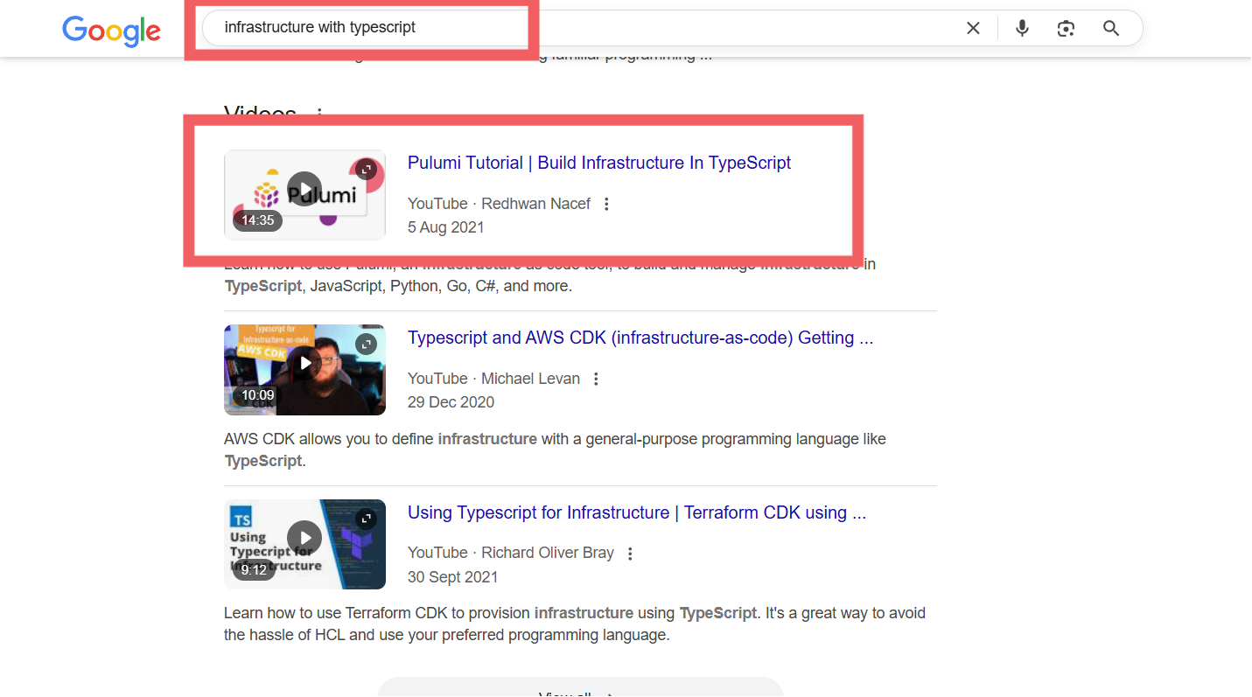
Task: Click the 14:35 duration badge
Action: pyautogui.click(x=257, y=220)
